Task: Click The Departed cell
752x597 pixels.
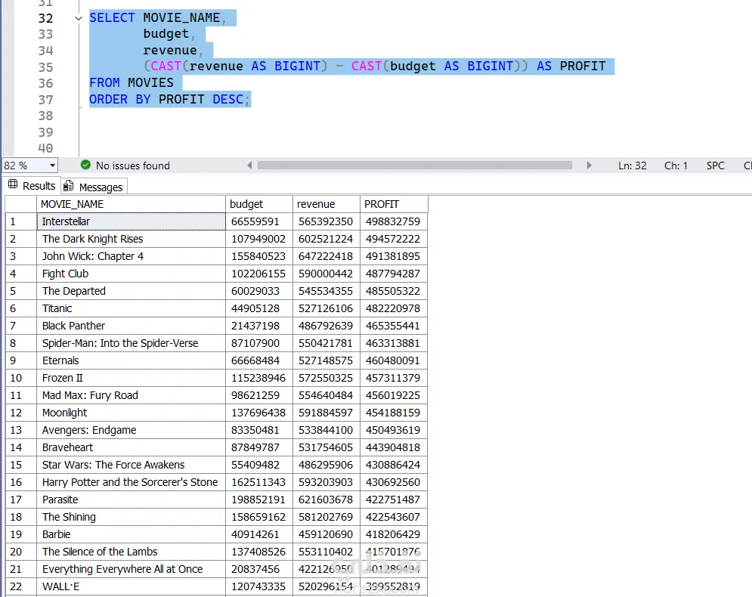Action: click(x=131, y=291)
